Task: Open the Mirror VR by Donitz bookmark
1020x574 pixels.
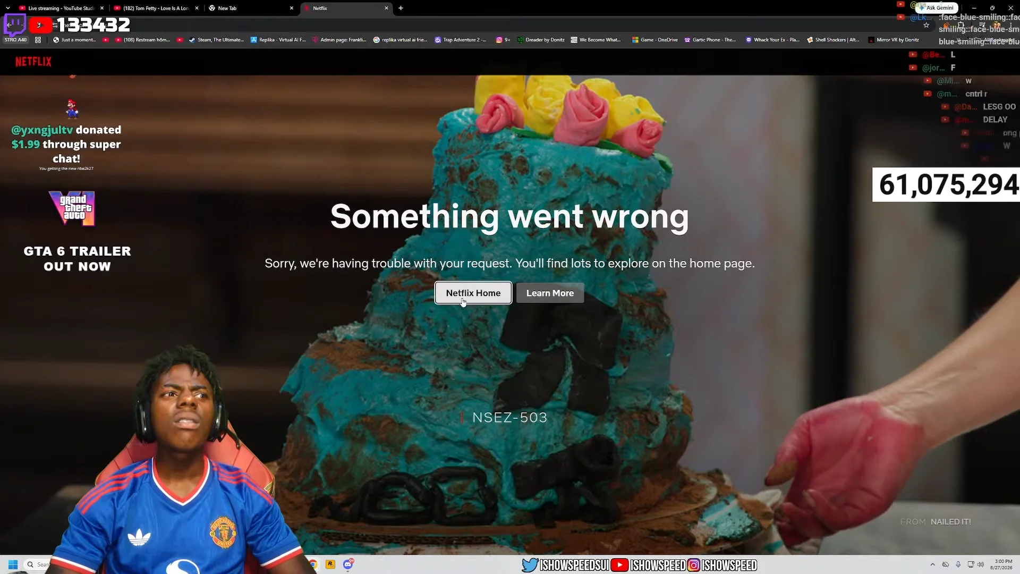Action: click(x=894, y=40)
